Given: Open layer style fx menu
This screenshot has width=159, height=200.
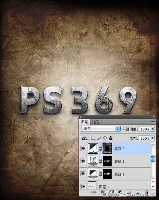Looking at the screenshot, I should point(102,192).
